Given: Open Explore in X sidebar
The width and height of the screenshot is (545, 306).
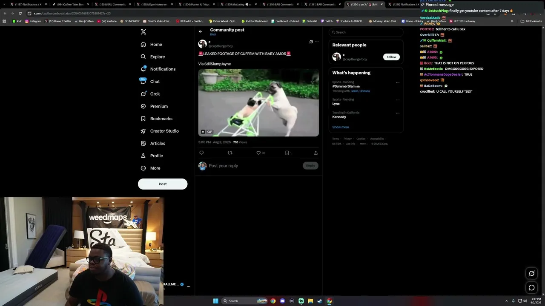Looking at the screenshot, I should (x=153, y=57).
